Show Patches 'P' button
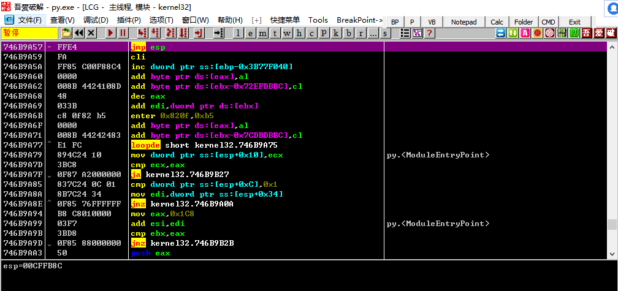 tap(324, 33)
